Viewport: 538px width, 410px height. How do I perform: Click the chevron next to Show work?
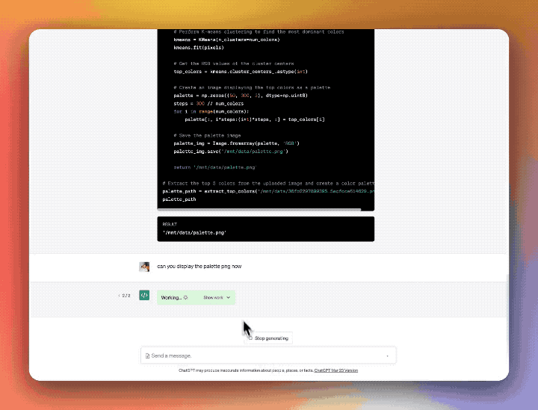click(x=228, y=297)
